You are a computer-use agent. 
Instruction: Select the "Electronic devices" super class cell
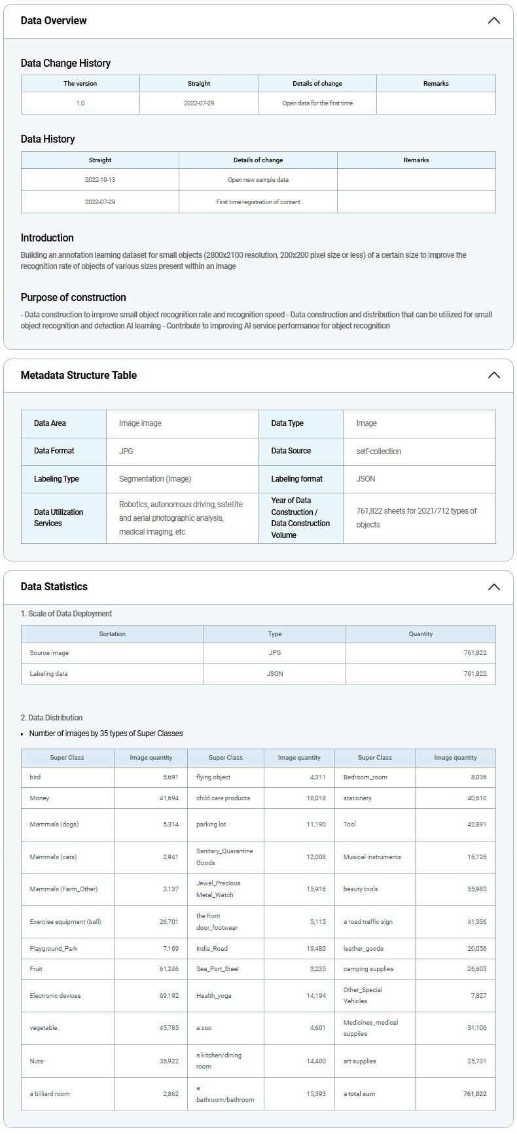click(x=56, y=995)
